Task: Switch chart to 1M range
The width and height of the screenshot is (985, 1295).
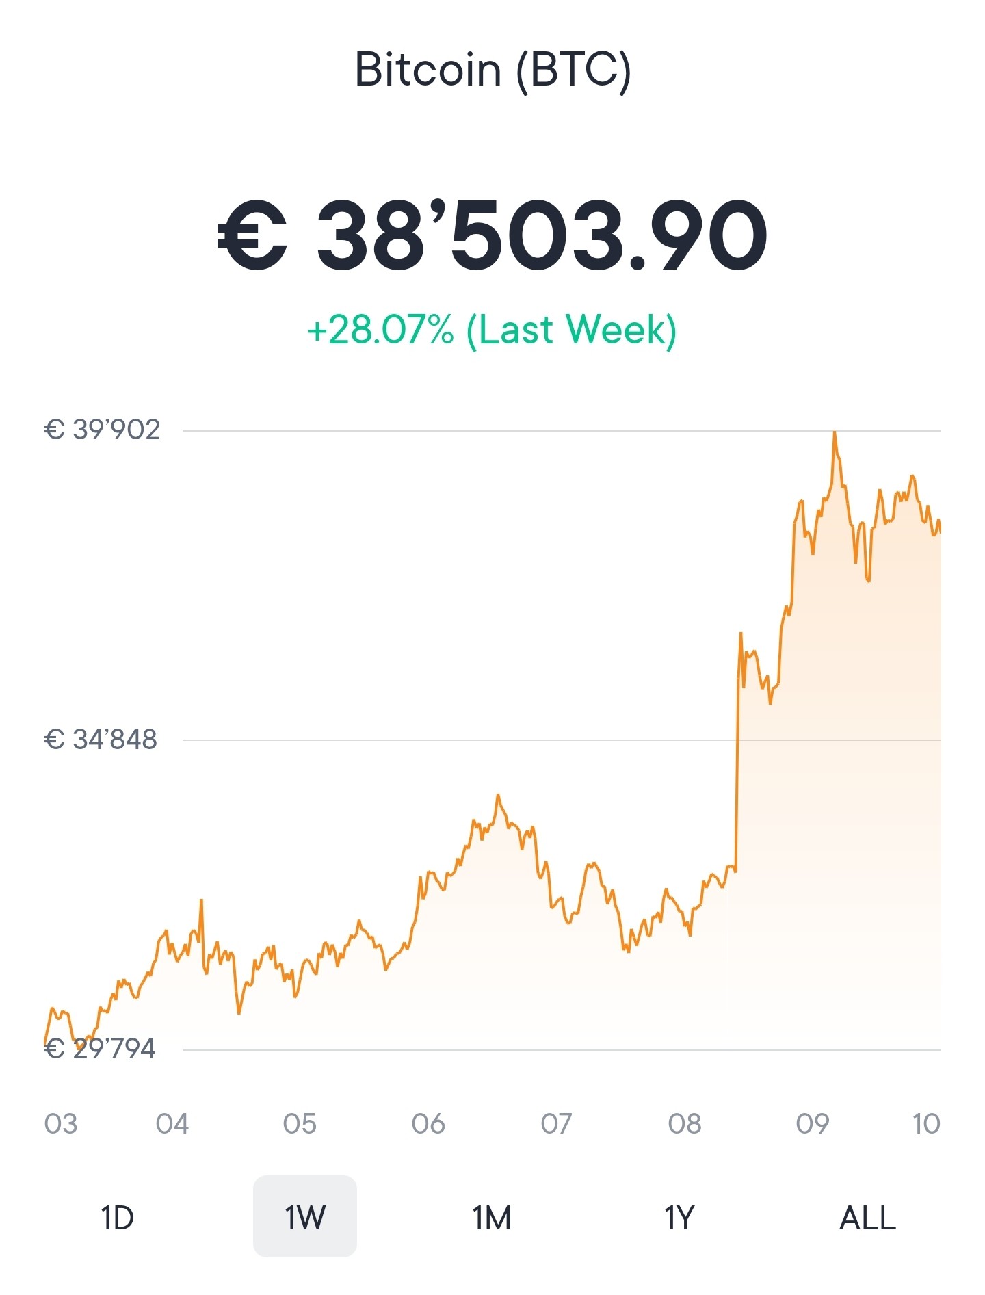Action: point(492,1218)
